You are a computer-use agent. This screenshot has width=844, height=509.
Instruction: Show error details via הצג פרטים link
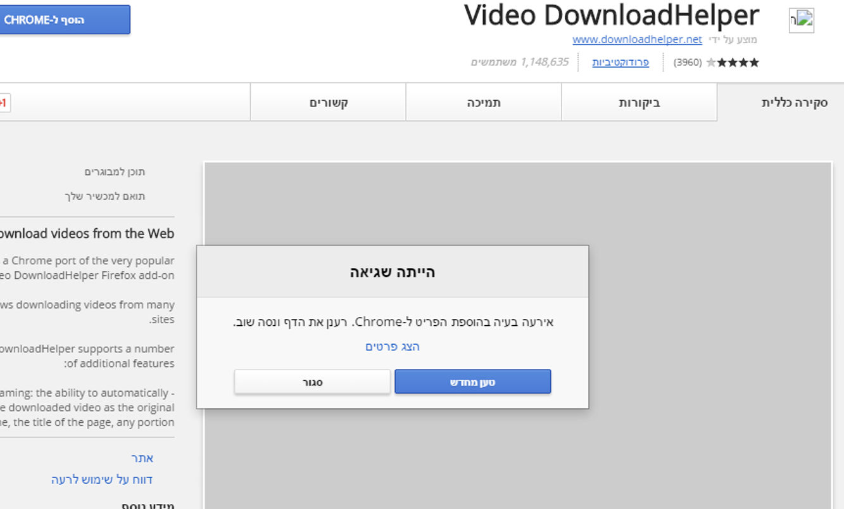[393, 347]
